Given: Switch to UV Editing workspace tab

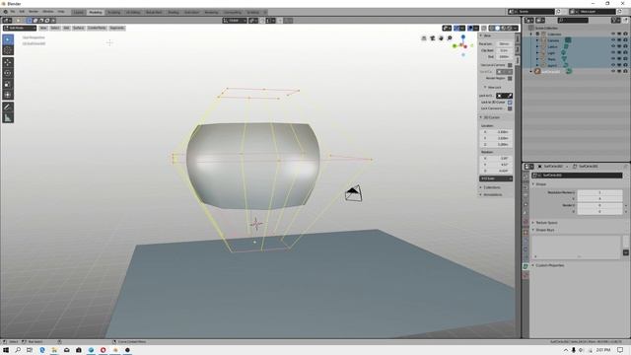Looking at the screenshot, I should 133,12.
